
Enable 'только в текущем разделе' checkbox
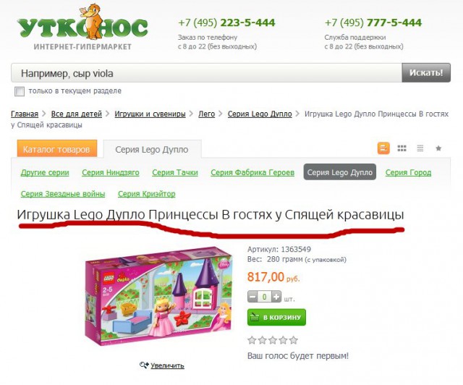20,91
